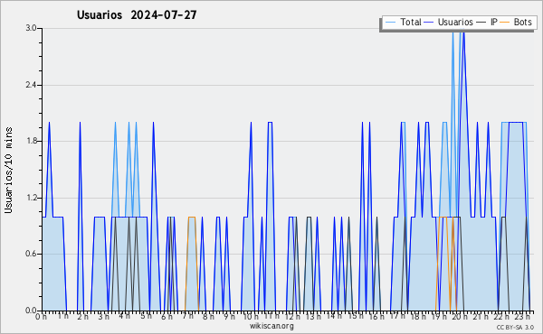
Task: Click the '5 h' x-axis label
Action: point(146,316)
